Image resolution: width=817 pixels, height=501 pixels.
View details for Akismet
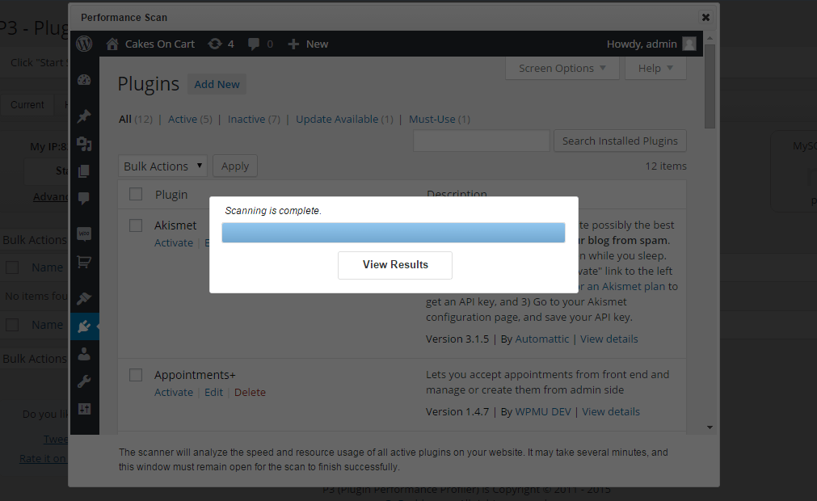609,339
